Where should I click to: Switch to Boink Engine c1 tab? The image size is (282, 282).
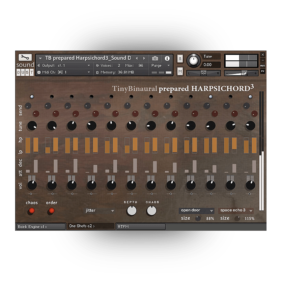coord(41,227)
